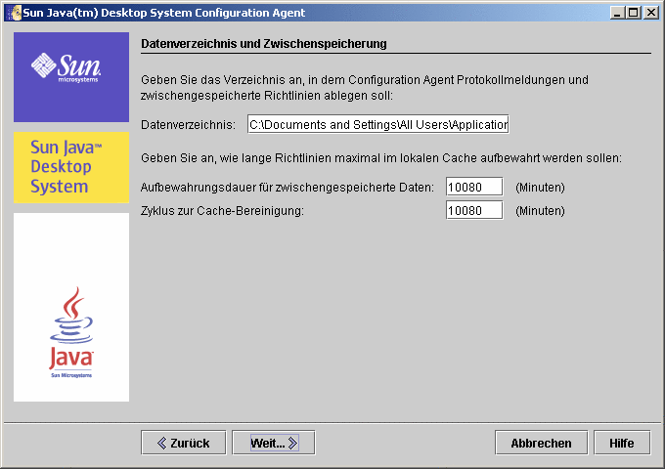Go to next step with Weit... button
Viewport: 665px width, 469px height.
coord(274,443)
